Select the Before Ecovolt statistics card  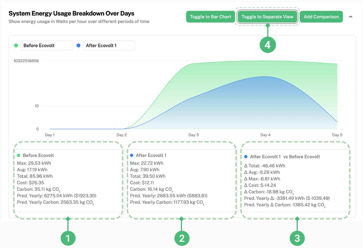(68, 181)
